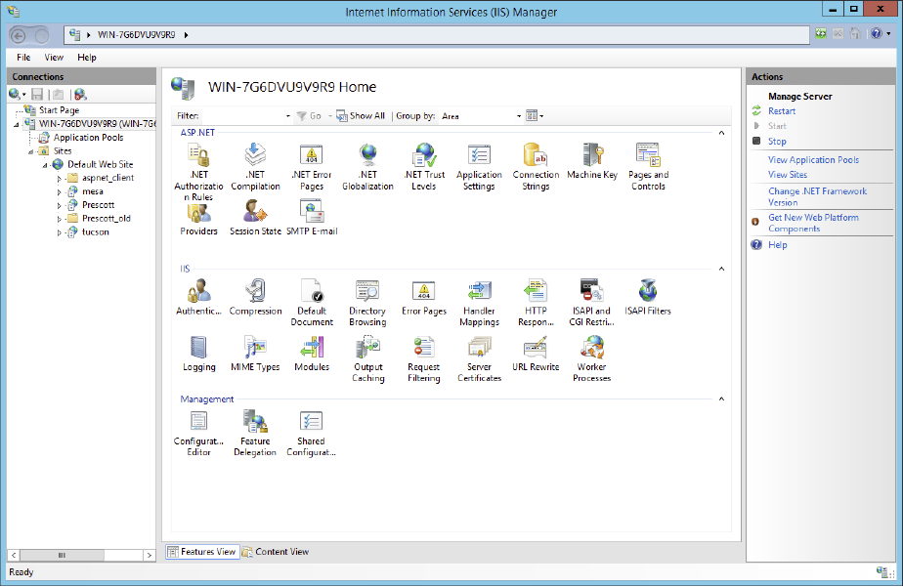
Task: Open Output Caching feature
Action: click(368, 359)
